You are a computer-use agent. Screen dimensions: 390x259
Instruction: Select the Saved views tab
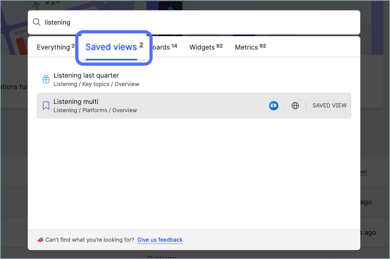[x=111, y=47]
